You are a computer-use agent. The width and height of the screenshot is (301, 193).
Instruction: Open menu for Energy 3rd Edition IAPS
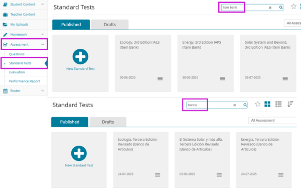click(223, 78)
